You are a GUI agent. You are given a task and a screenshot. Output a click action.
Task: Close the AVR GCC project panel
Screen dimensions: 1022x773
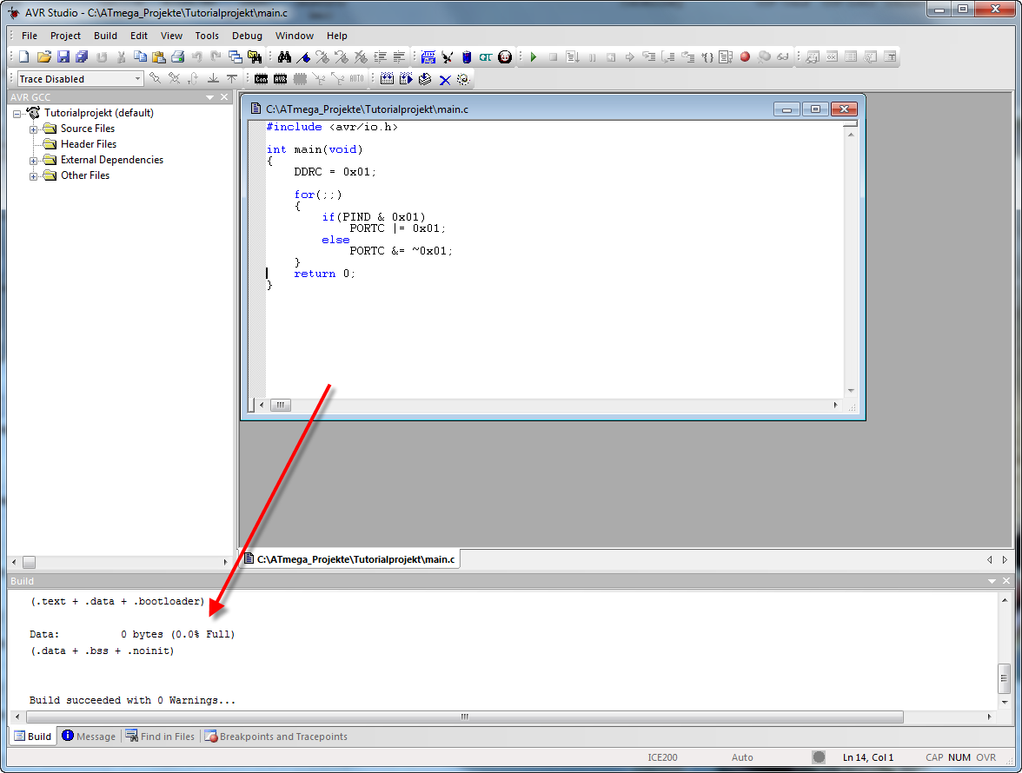click(224, 97)
